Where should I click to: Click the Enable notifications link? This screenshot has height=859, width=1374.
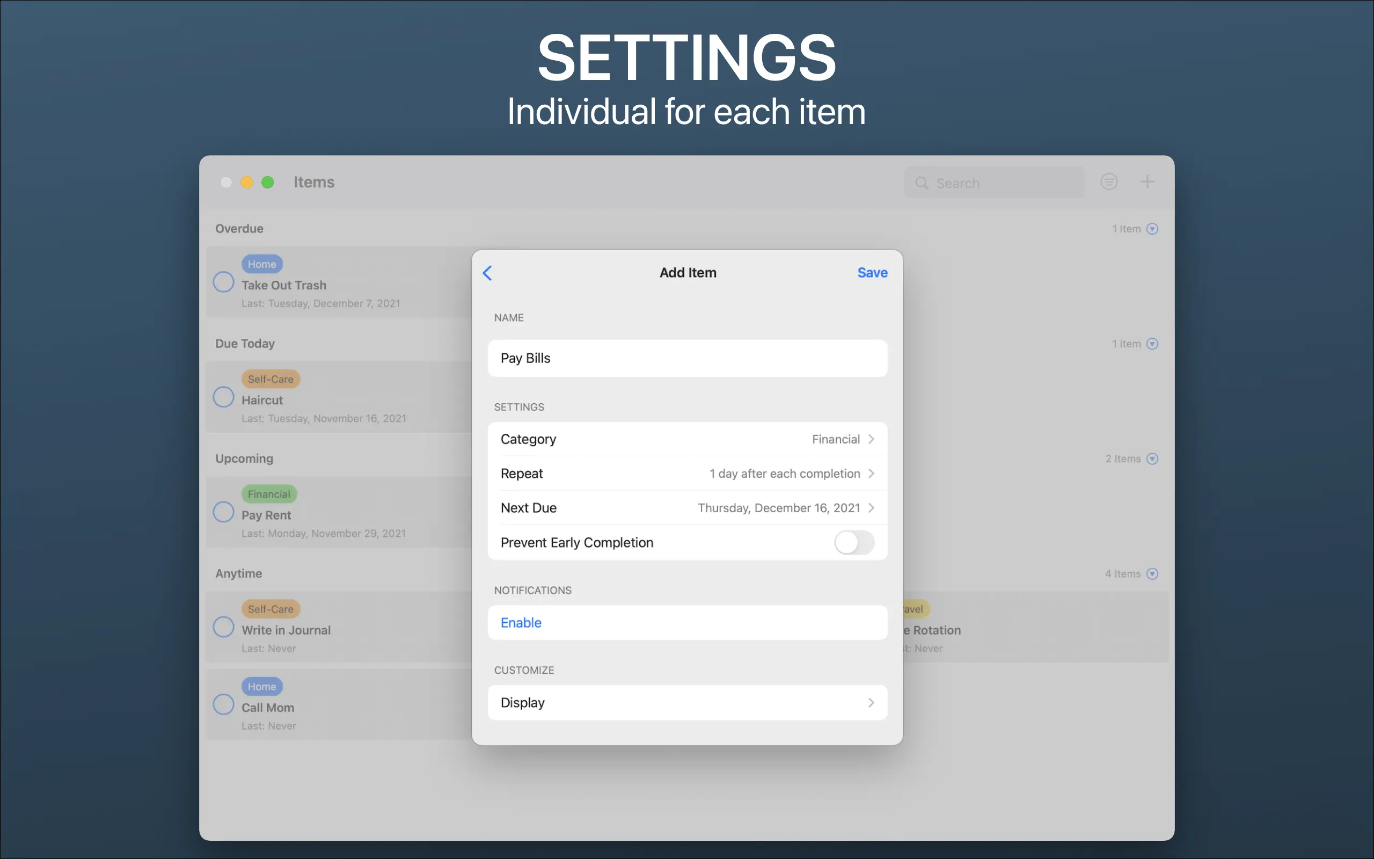coord(521,623)
